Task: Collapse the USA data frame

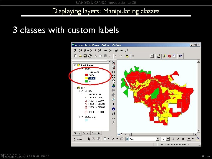Action: pos(75,88)
